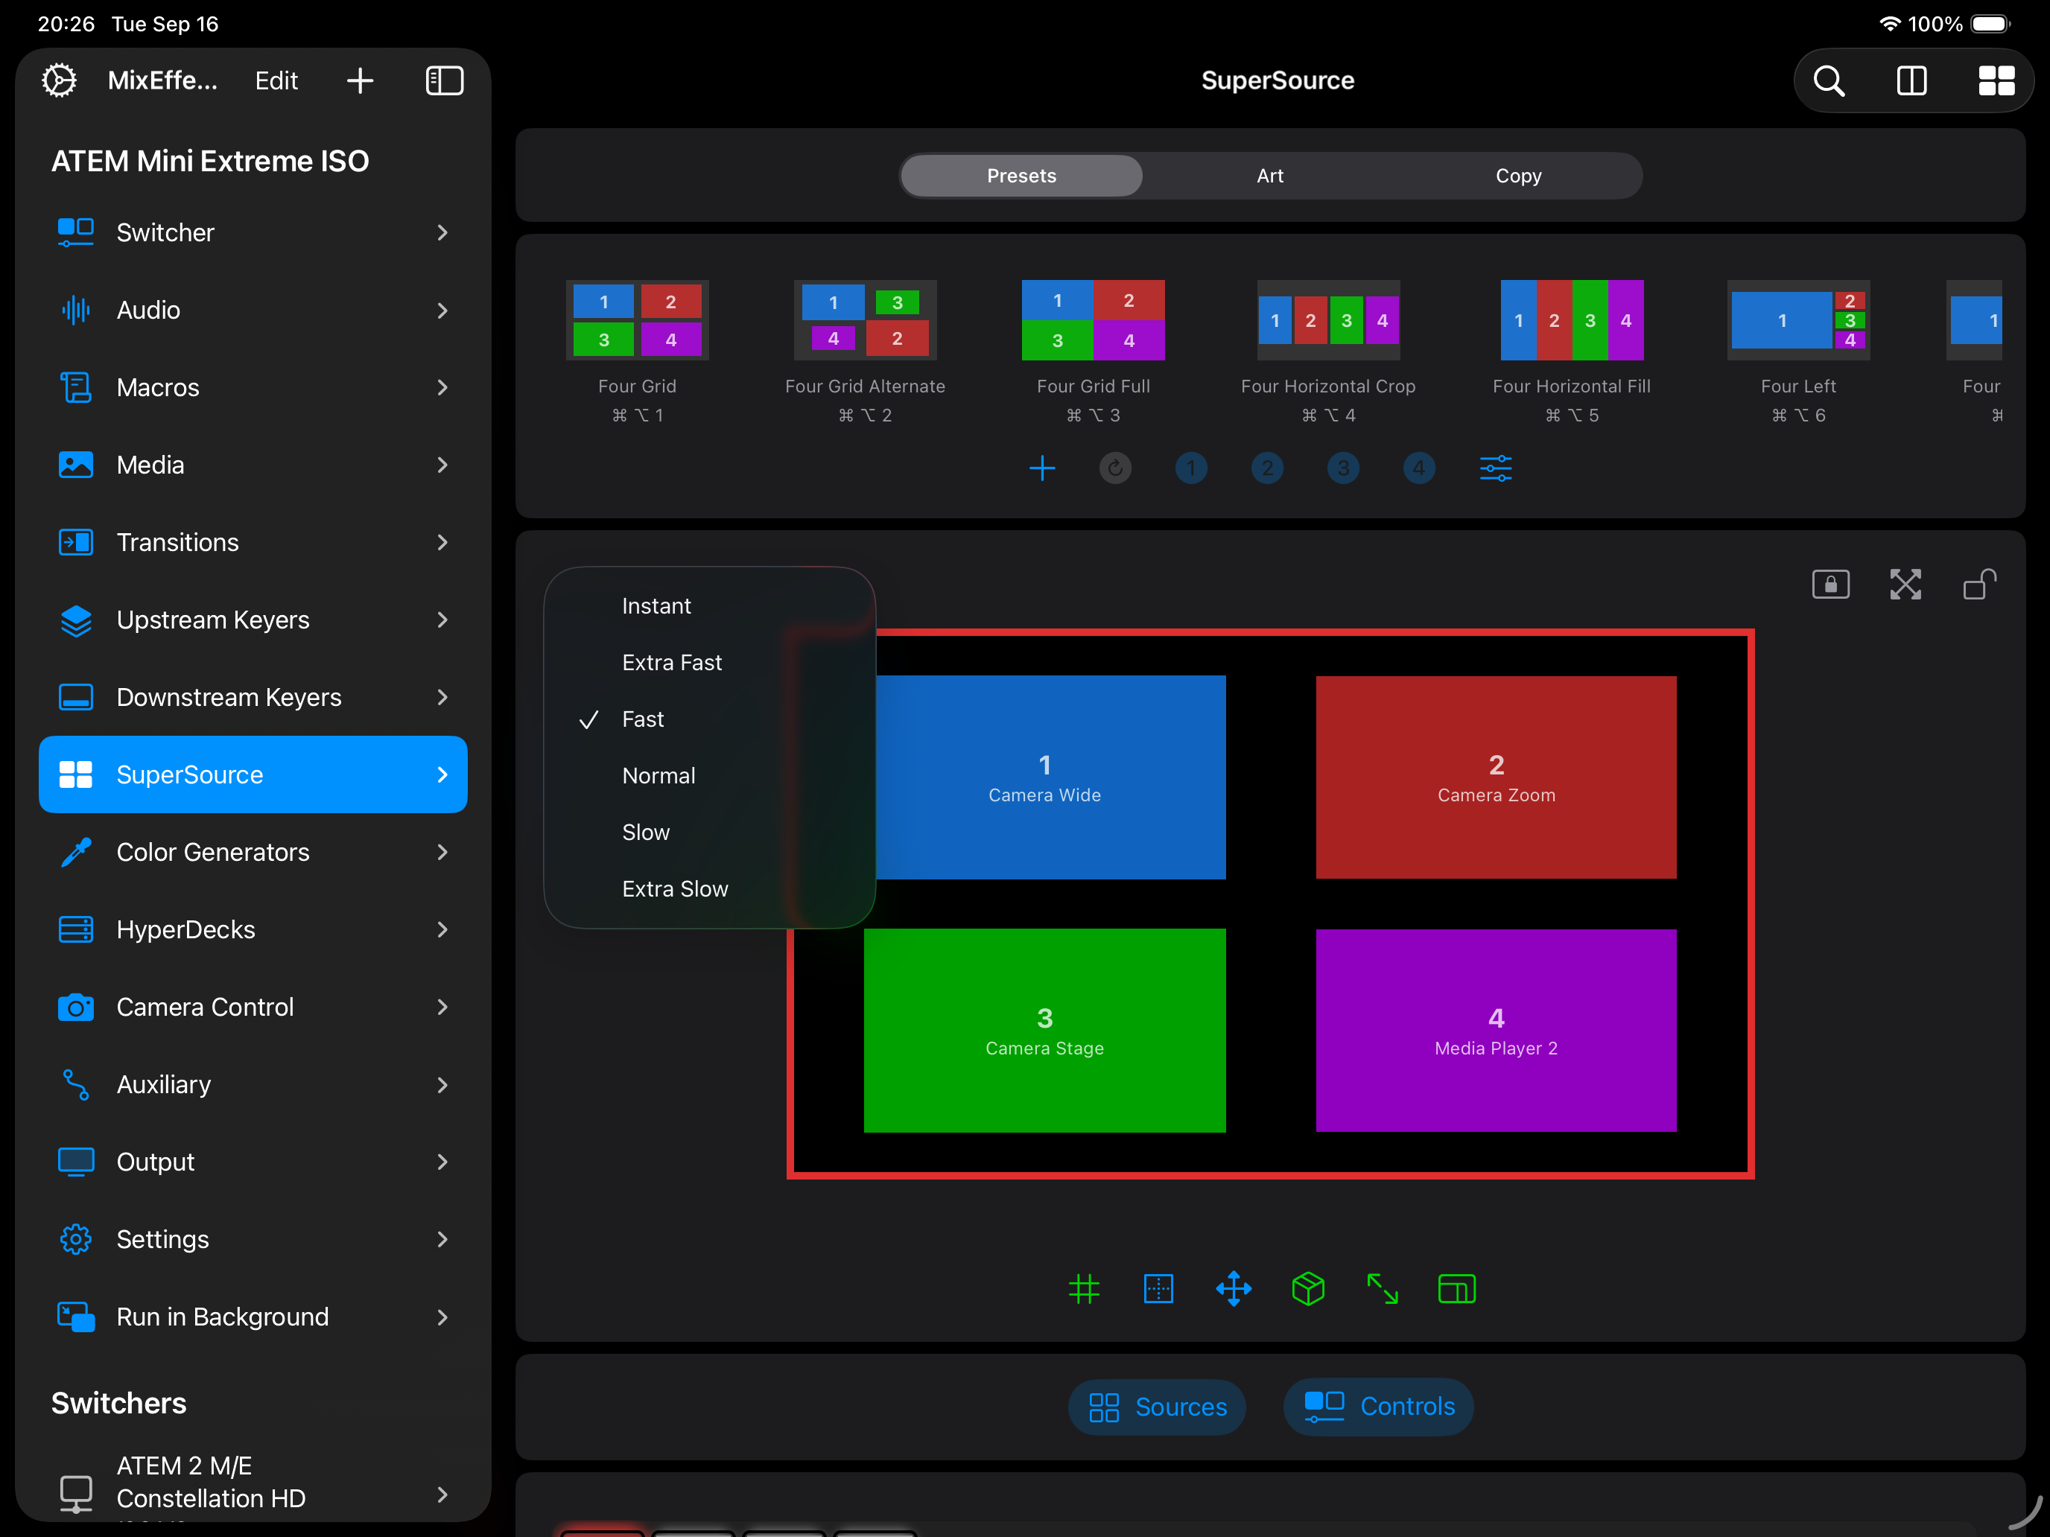Expand the Camera Control section
The width and height of the screenshot is (2050, 1537).
click(252, 1007)
